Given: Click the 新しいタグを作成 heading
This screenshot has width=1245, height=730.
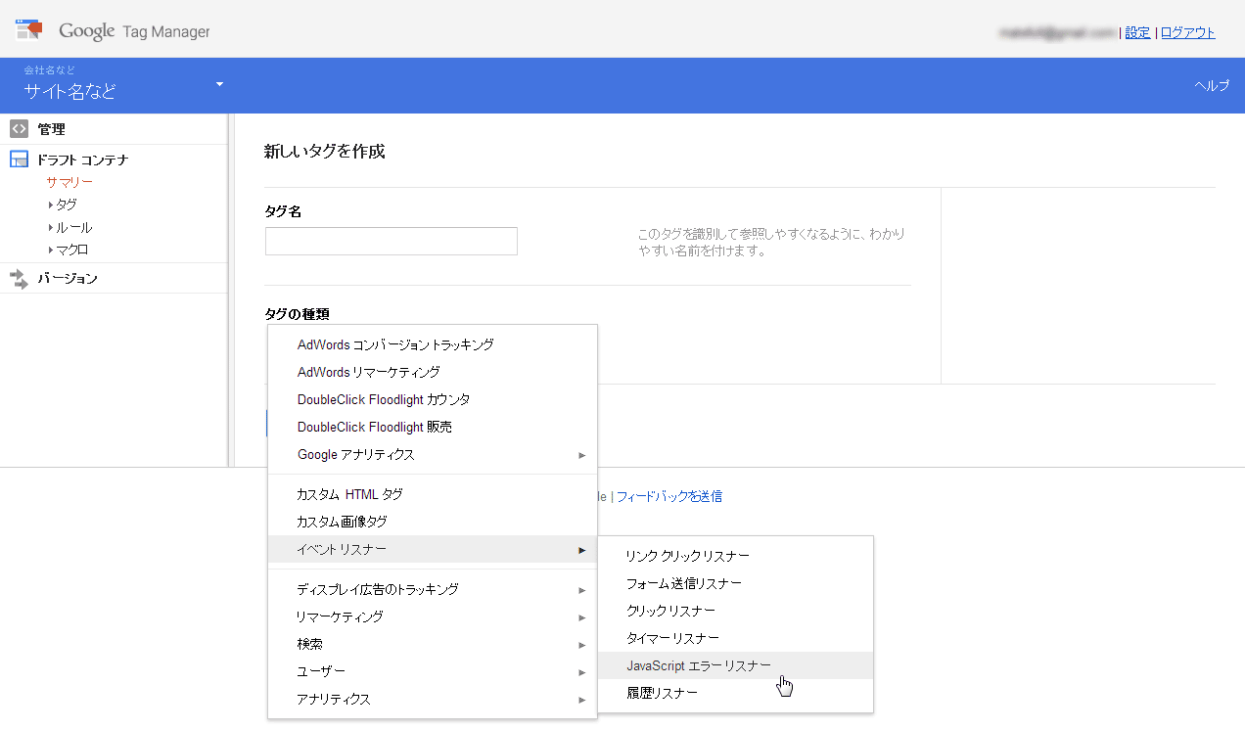Looking at the screenshot, I should [x=324, y=152].
